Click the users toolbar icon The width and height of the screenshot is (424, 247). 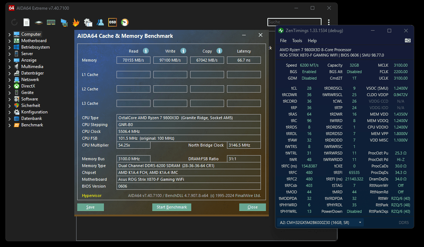[x=100, y=22]
